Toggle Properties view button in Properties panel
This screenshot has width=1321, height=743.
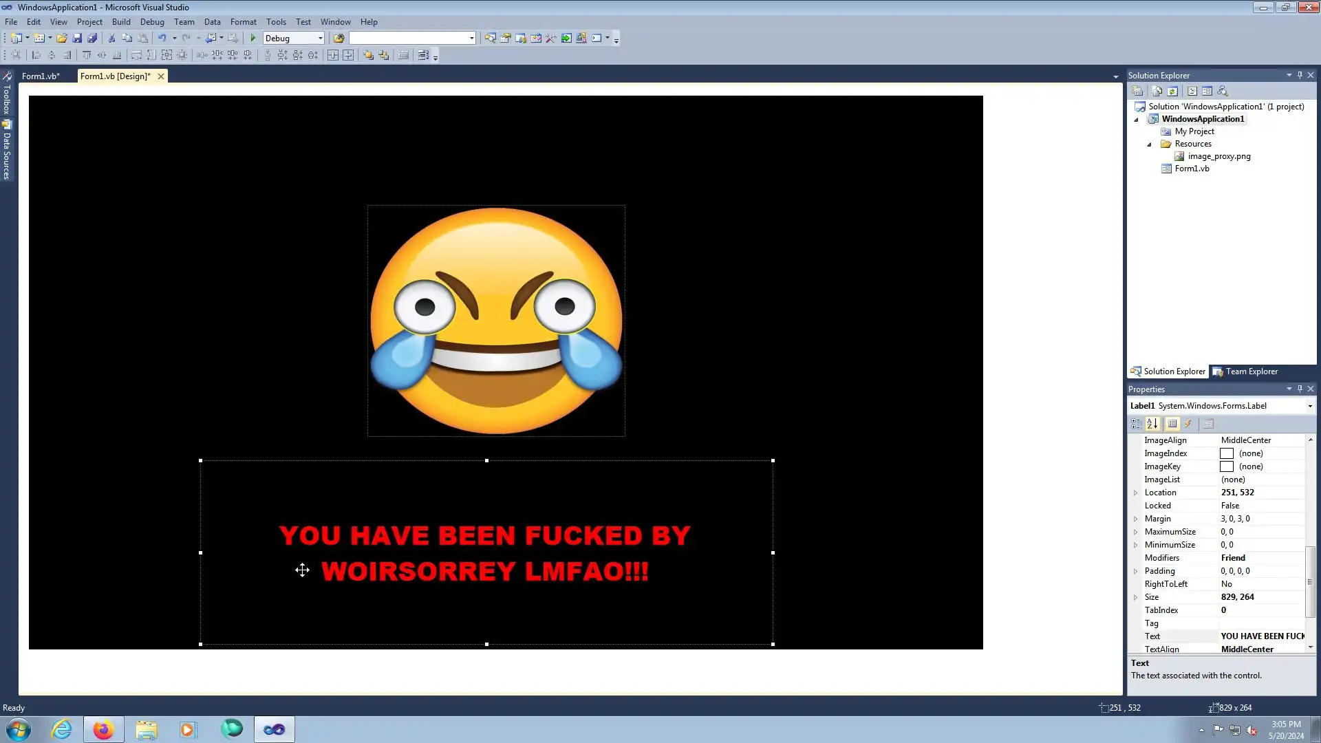click(1172, 424)
